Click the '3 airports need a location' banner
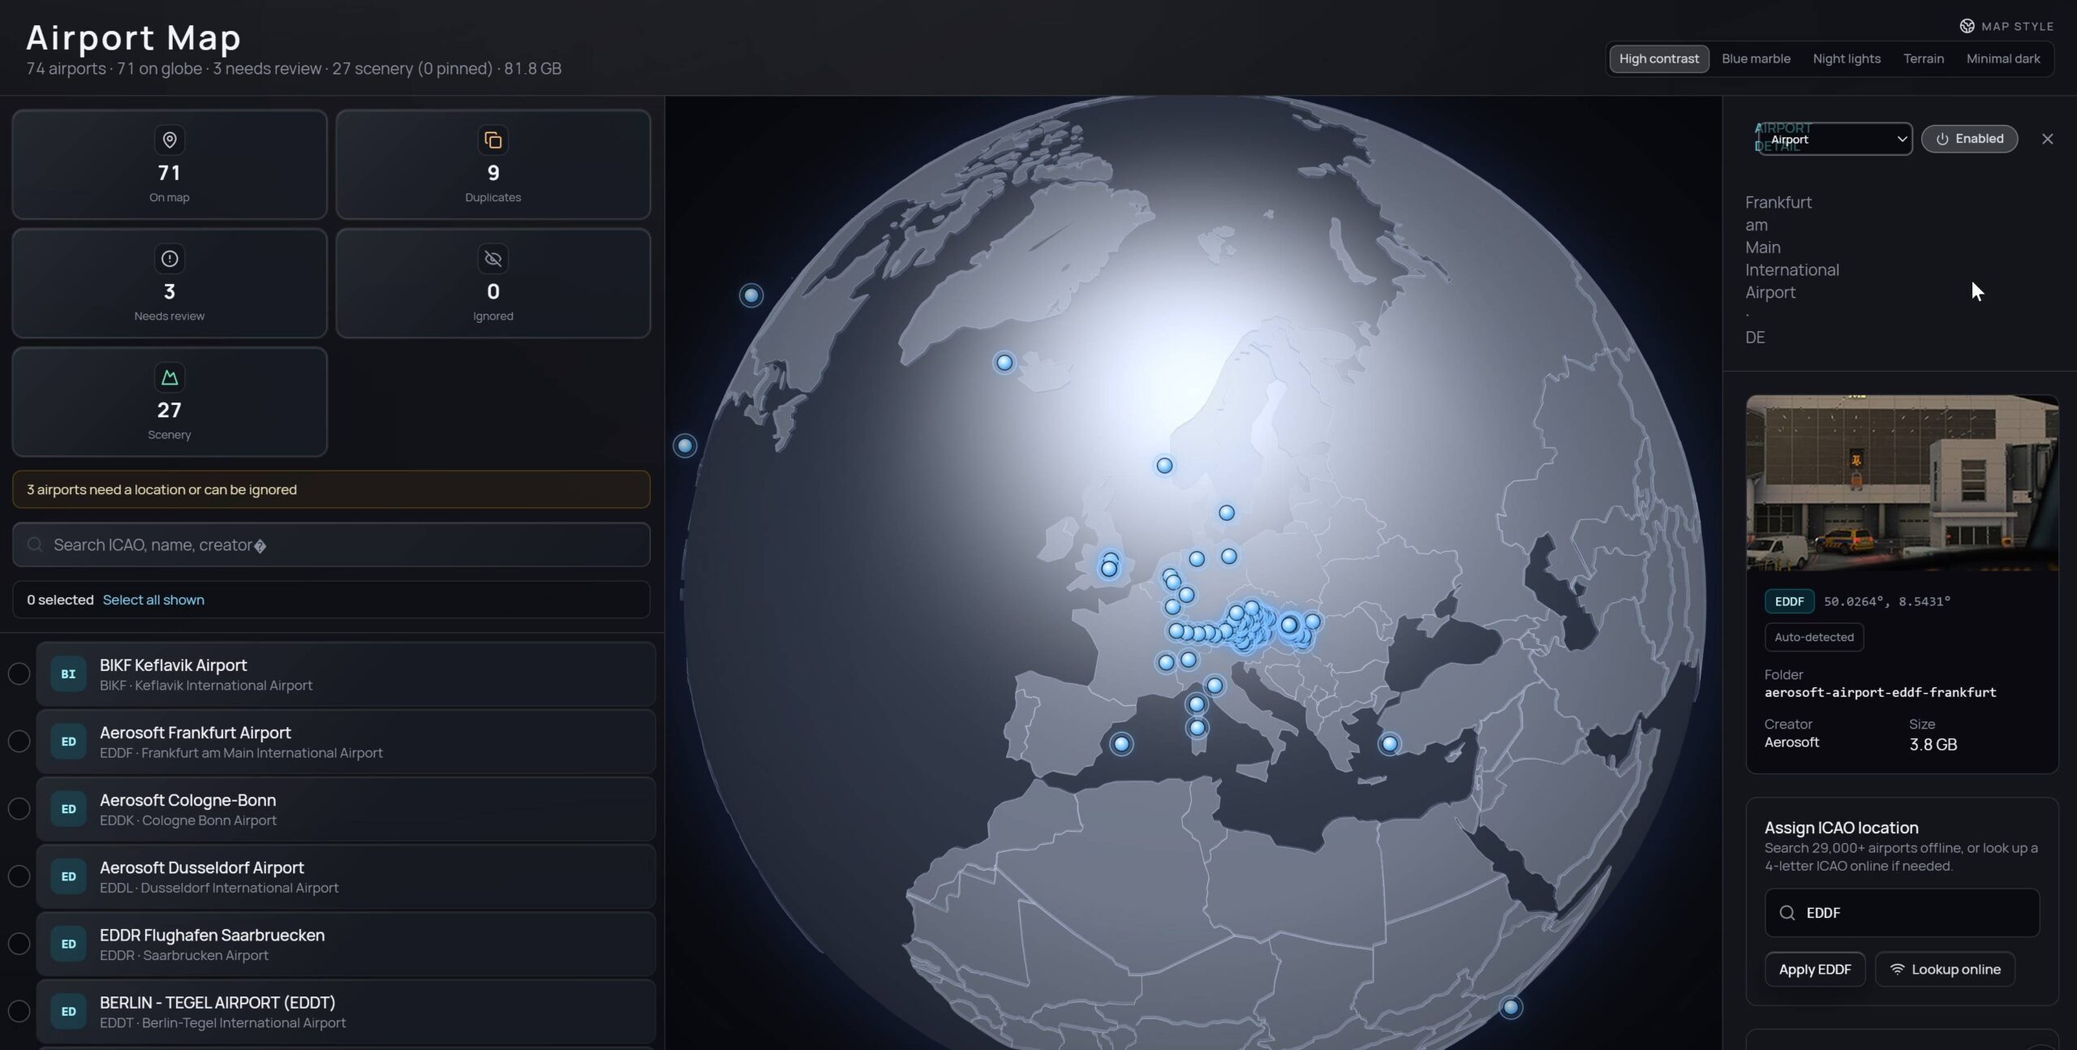The width and height of the screenshot is (2077, 1050). pos(331,489)
